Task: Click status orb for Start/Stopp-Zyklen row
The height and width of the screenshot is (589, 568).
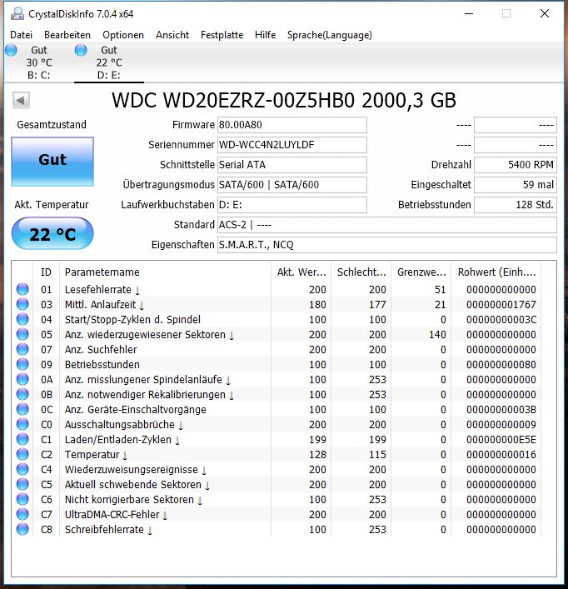Action: pos(22,319)
